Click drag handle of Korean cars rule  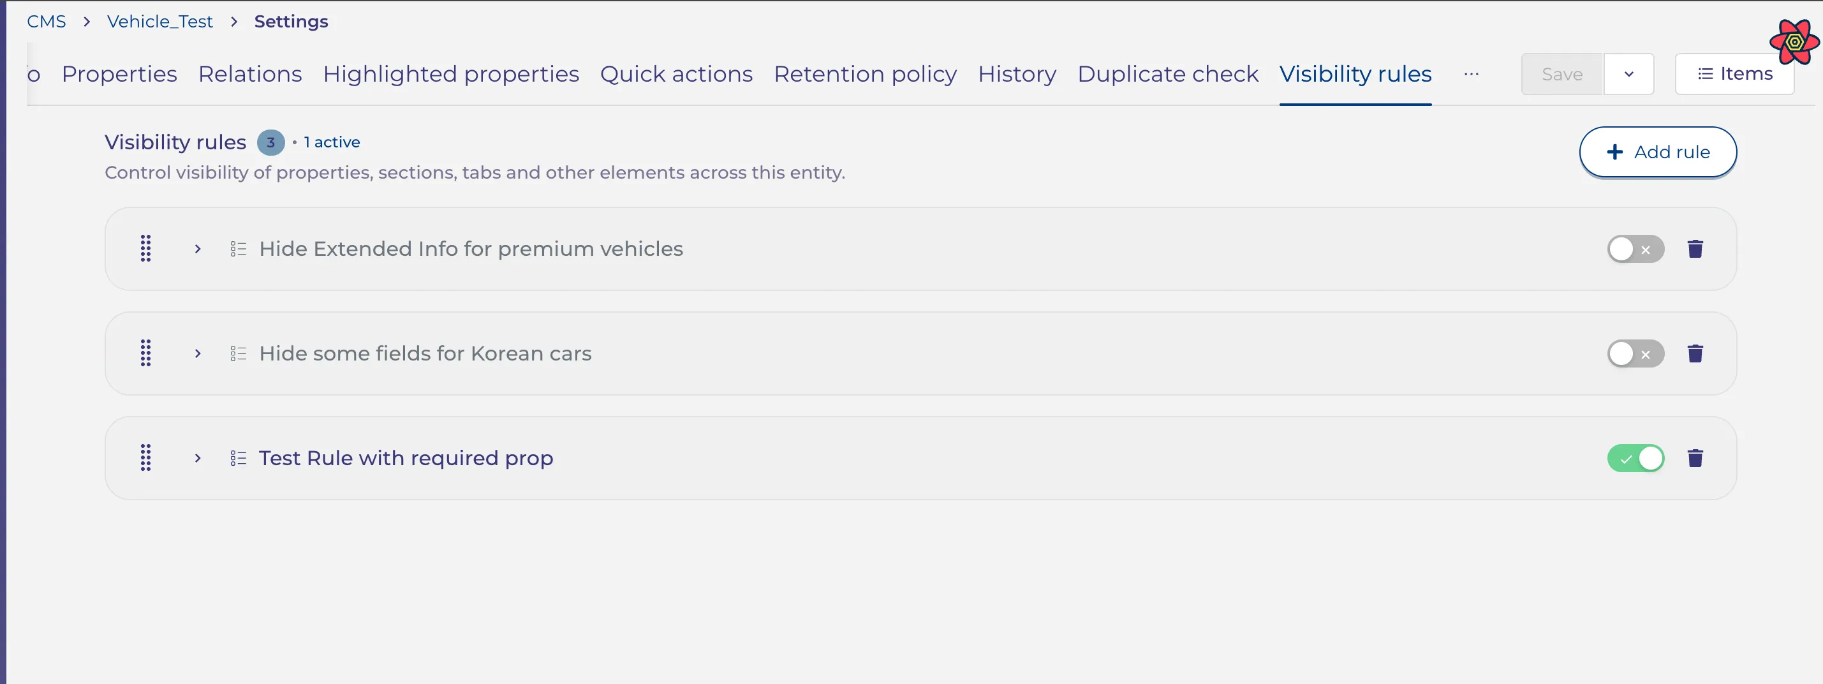tap(146, 353)
